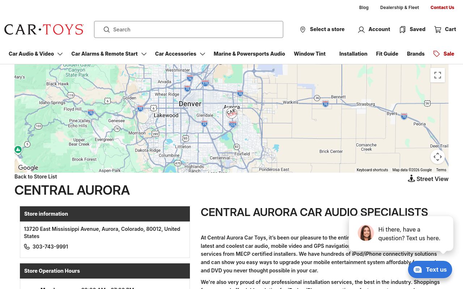Open the 'Hi there, have a question' chat bubble
The height and width of the screenshot is (289, 463).
click(401, 234)
